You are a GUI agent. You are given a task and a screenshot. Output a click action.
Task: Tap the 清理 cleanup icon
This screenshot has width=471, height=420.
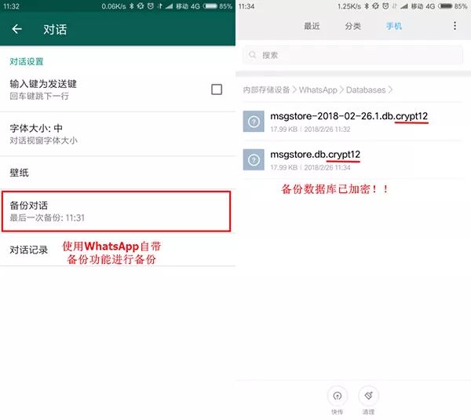369,396
